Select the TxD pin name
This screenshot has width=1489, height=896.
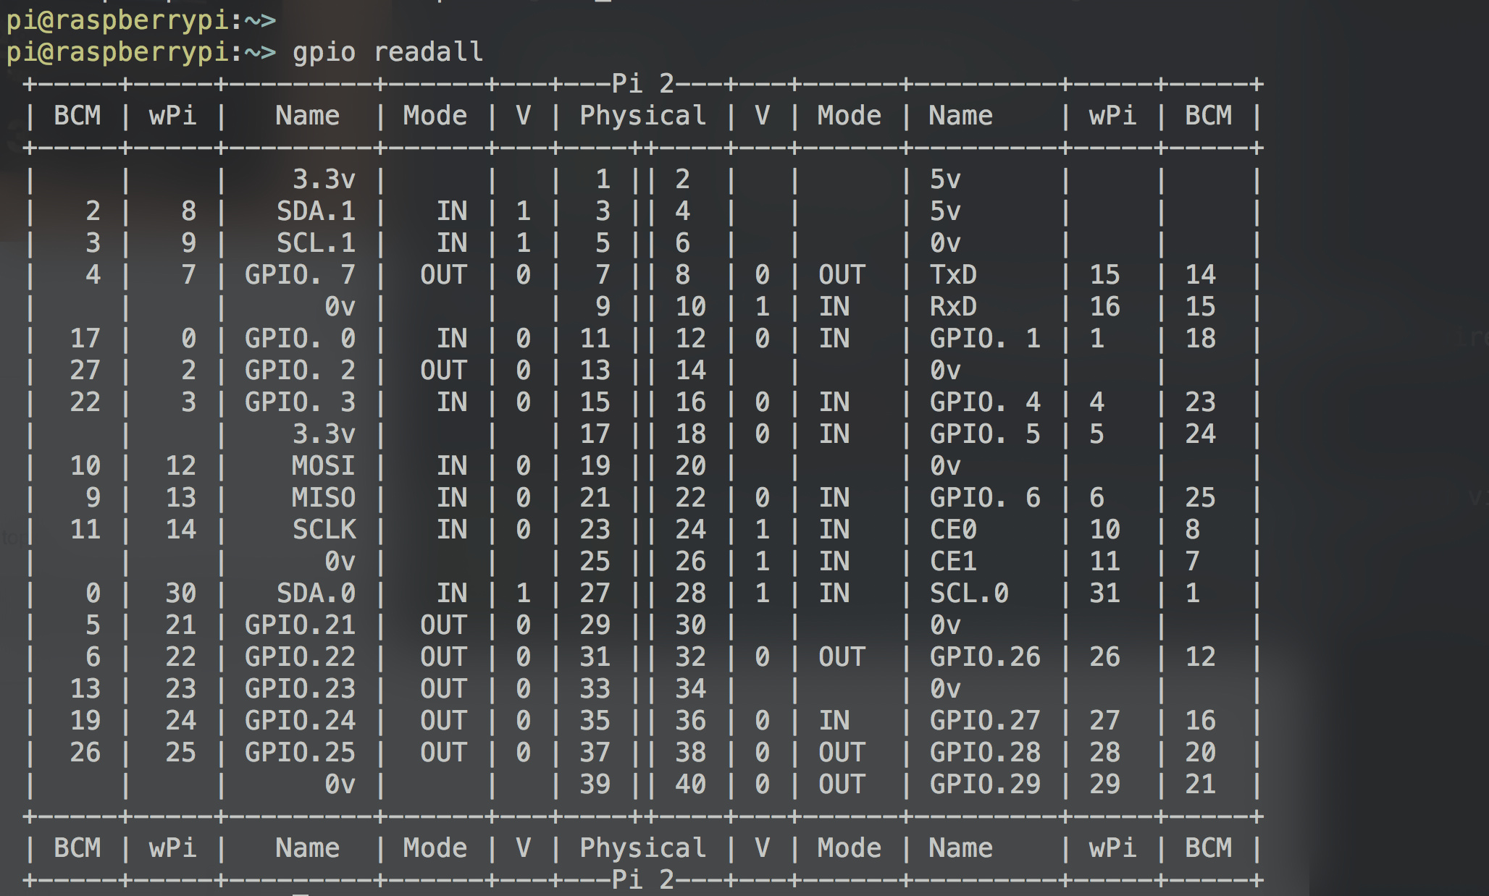[x=953, y=275]
